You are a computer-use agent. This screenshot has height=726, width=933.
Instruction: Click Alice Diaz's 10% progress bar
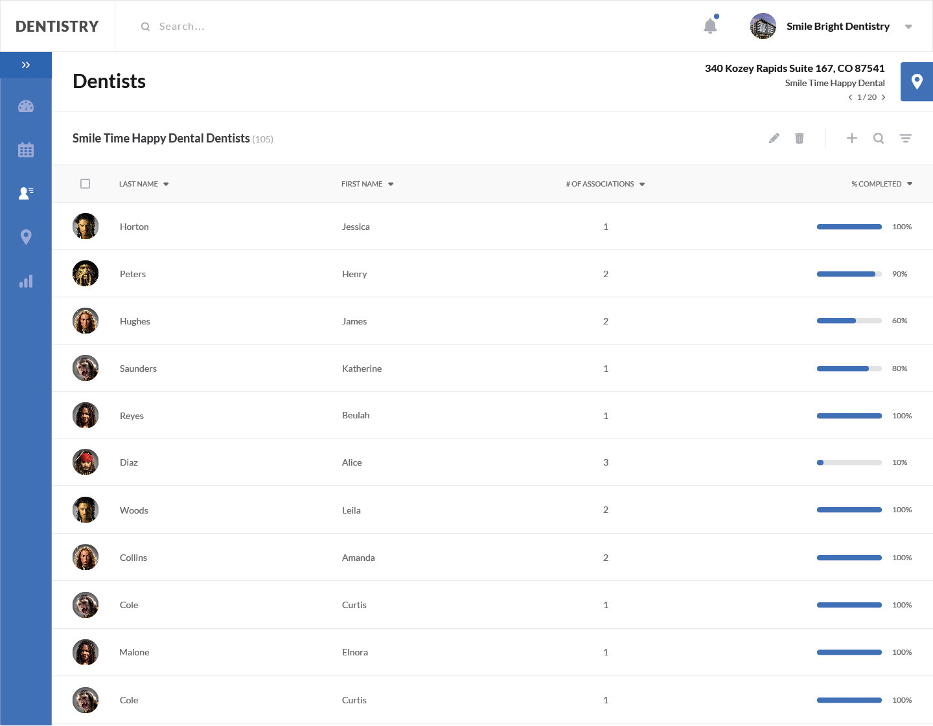coord(849,462)
